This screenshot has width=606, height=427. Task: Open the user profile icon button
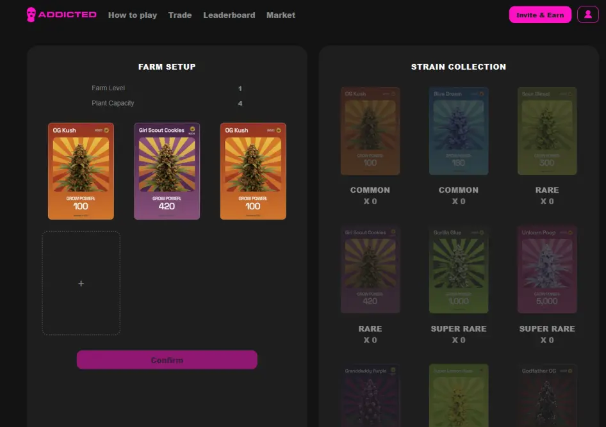click(588, 15)
